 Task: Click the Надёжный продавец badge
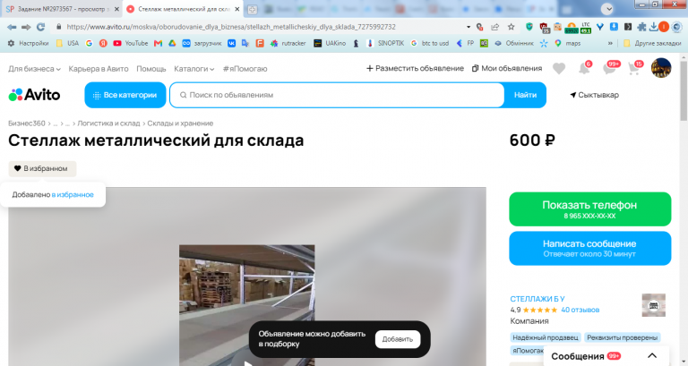tap(545, 337)
